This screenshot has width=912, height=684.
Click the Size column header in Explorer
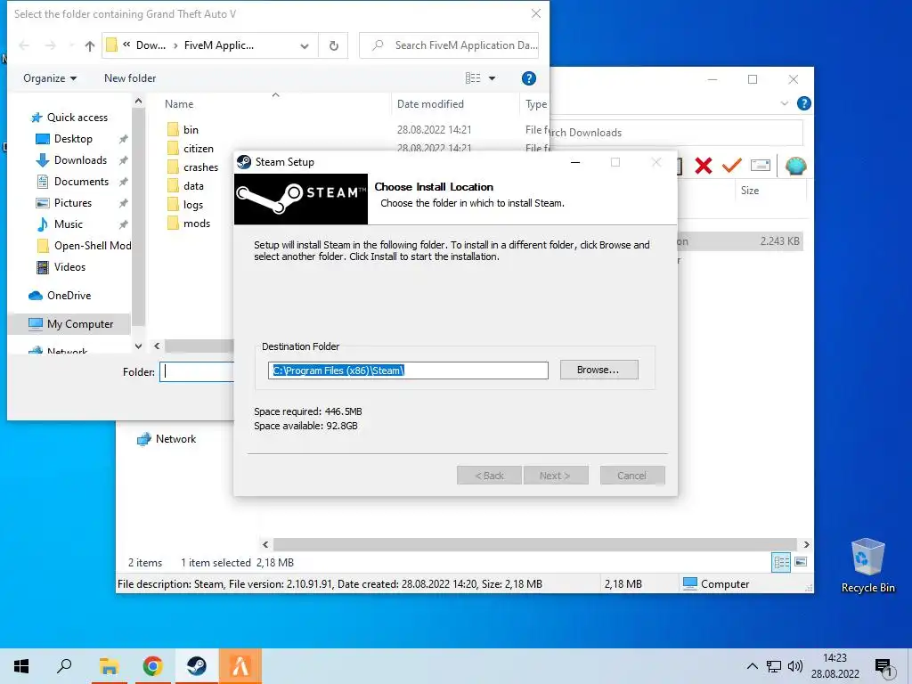pos(750,191)
